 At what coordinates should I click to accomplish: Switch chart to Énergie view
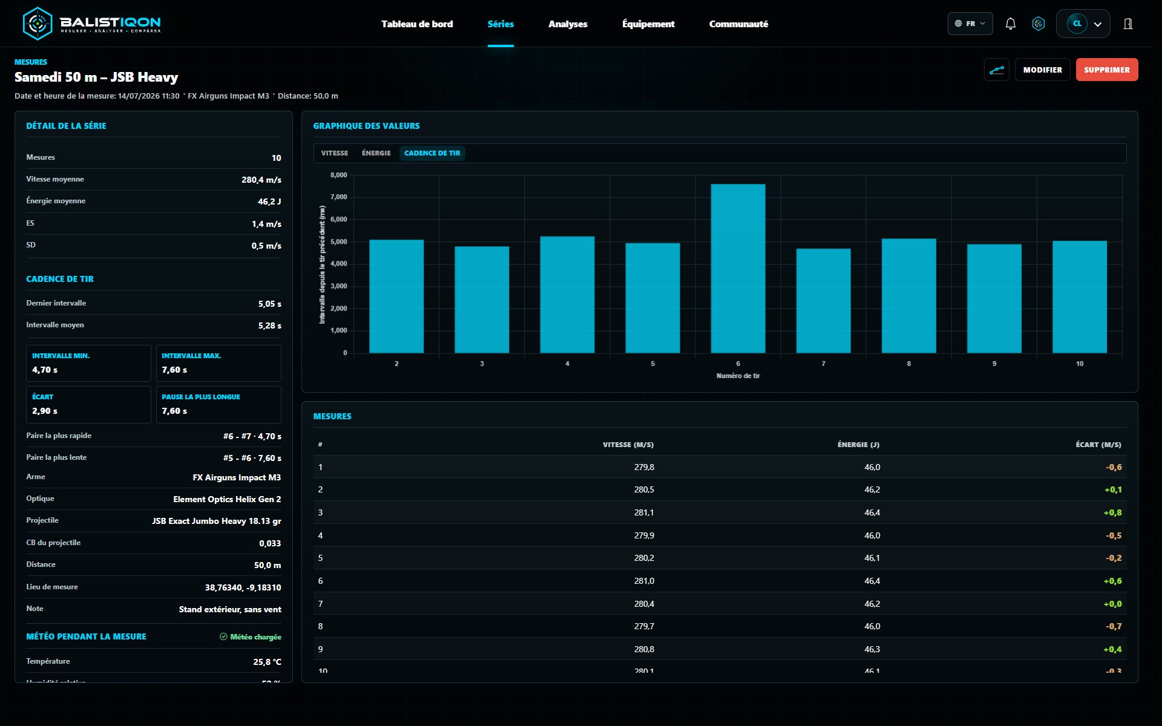[x=376, y=153]
